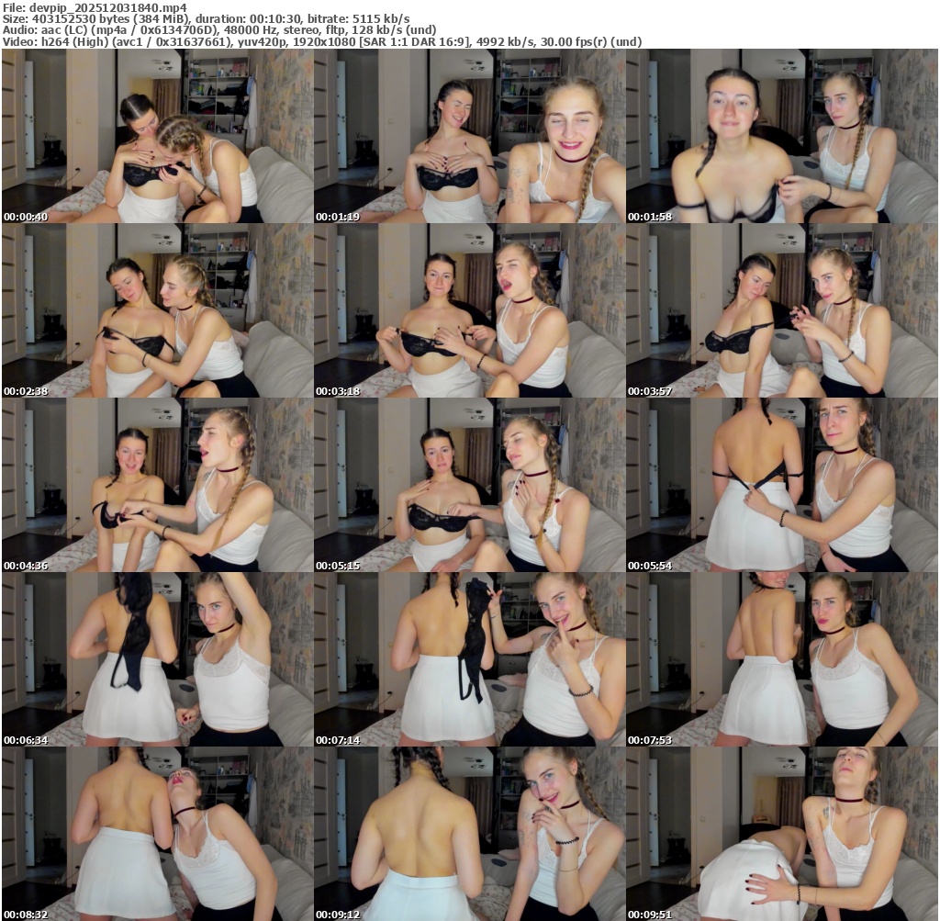Open the frame thumbnail stamped 00:06:34
Viewport: 940px width, 921px height.
point(158,659)
